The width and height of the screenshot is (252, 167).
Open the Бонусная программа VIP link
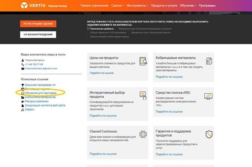coord(40,85)
